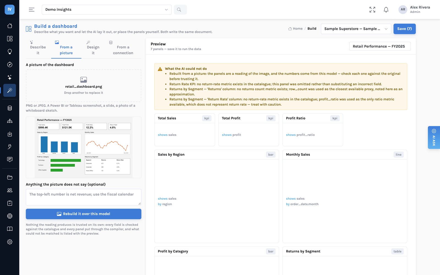Open the compass explore icon in sidebar
This screenshot has height=275, width=440.
[x=10, y=65]
